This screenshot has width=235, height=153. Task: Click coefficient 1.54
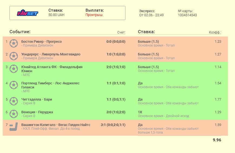tap(218, 83)
